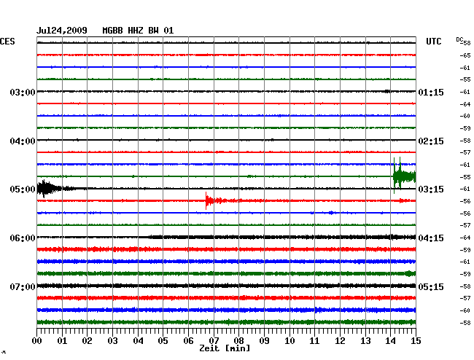Click the '04' minute axis tick label
This screenshot has height=360, width=474.
(x=138, y=341)
